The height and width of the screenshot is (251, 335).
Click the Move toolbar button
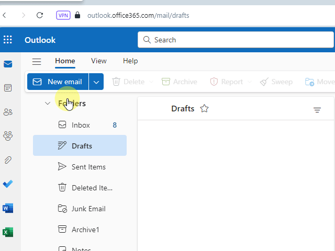click(x=320, y=82)
